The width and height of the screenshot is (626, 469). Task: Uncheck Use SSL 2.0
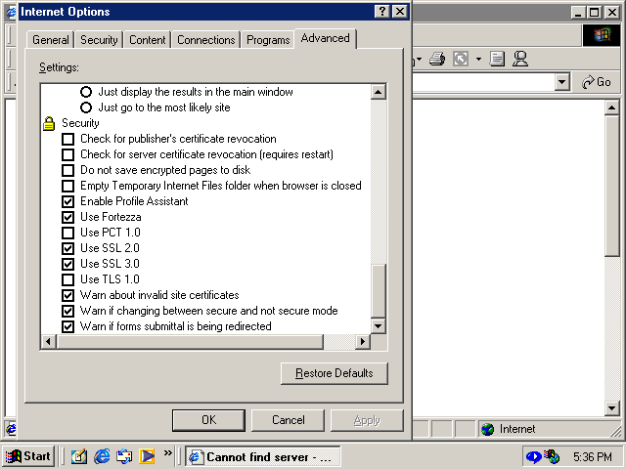pos(67,248)
